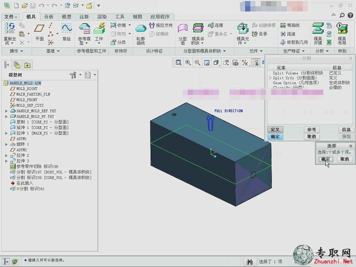Screen dimensions: 356x267
Task: Click the Open file icon in quick access toolbar
Action: click(x=25, y=6)
